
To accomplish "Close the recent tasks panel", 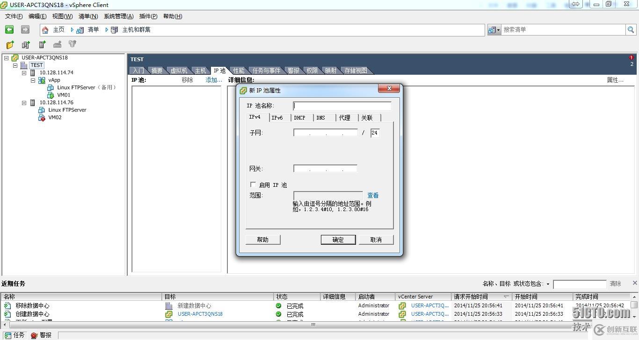I will (635, 283).
